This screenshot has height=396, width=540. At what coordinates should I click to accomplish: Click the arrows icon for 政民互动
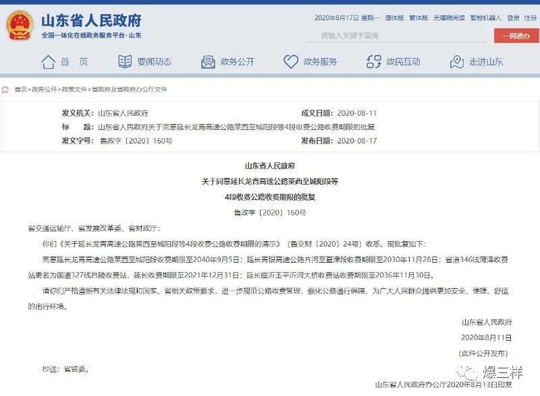pyautogui.click(x=374, y=61)
